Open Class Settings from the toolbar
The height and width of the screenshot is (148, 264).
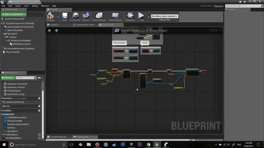click(x=99, y=16)
